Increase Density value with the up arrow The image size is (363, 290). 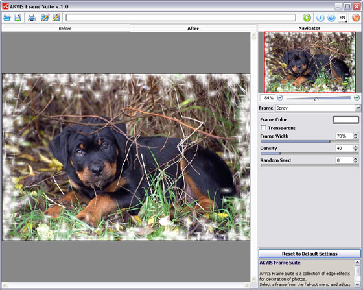click(355, 147)
